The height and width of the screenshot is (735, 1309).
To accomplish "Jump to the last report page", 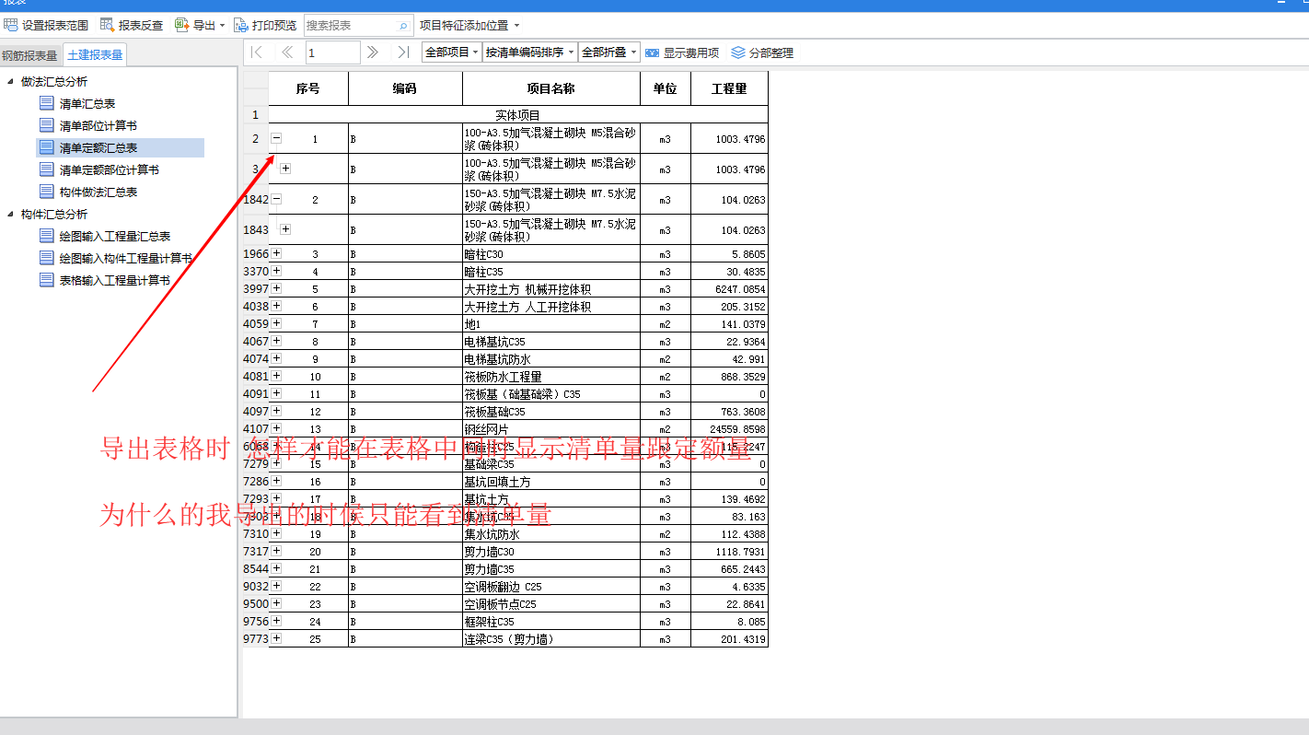I will tap(403, 52).
